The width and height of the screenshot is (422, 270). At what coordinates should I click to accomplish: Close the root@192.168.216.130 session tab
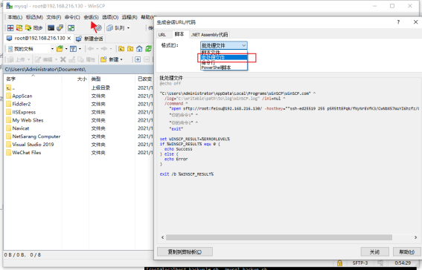pyautogui.click(x=69, y=39)
